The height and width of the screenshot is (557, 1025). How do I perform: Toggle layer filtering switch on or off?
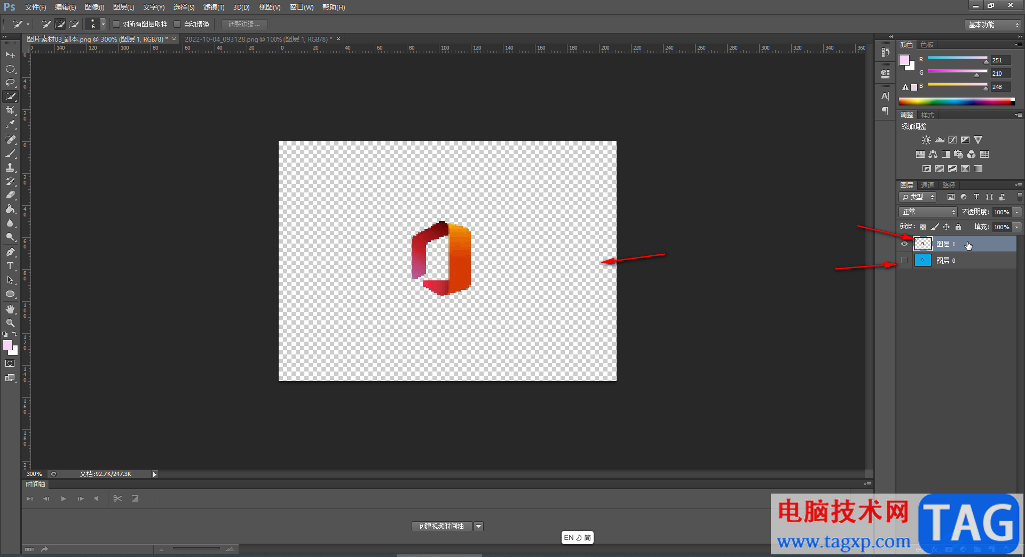click(x=1020, y=197)
